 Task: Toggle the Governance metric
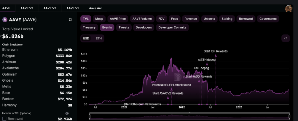pyautogui.click(x=268, y=19)
